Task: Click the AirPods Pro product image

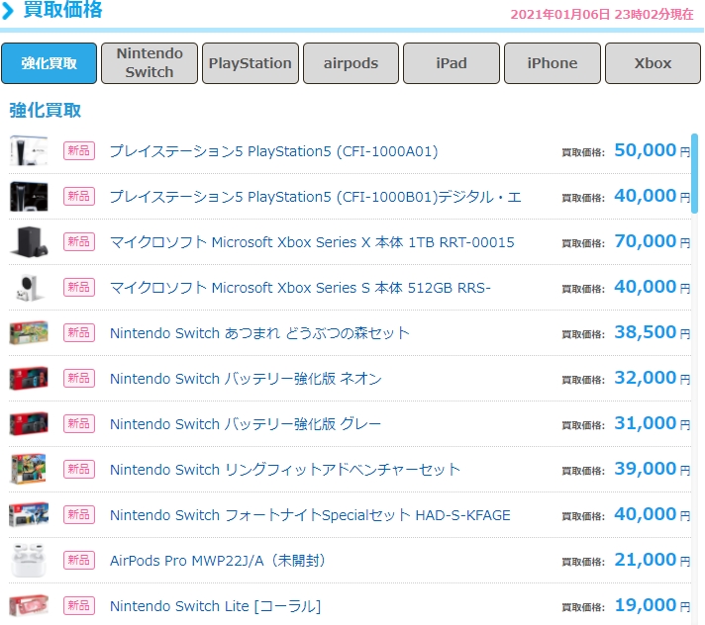Action: tap(29, 560)
